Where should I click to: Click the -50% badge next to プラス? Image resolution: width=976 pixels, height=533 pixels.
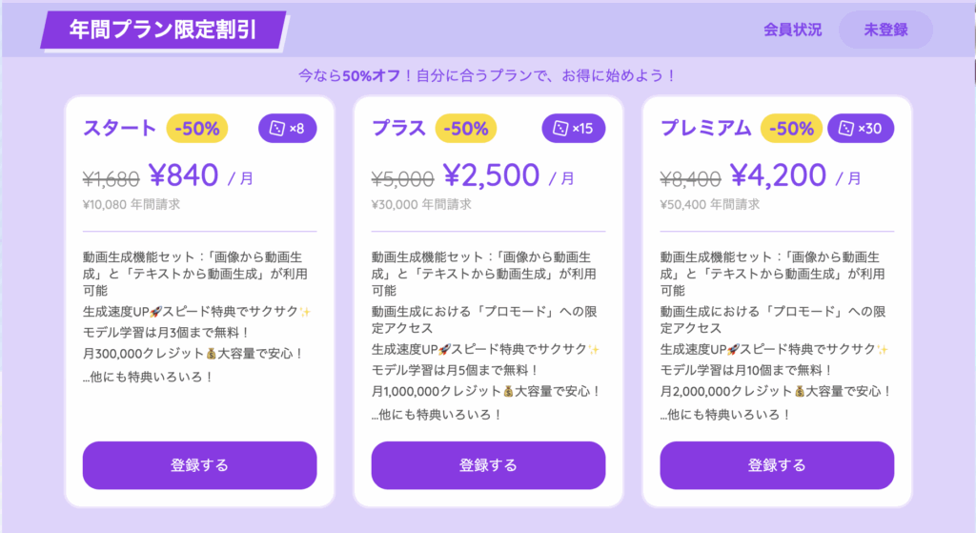click(x=465, y=129)
